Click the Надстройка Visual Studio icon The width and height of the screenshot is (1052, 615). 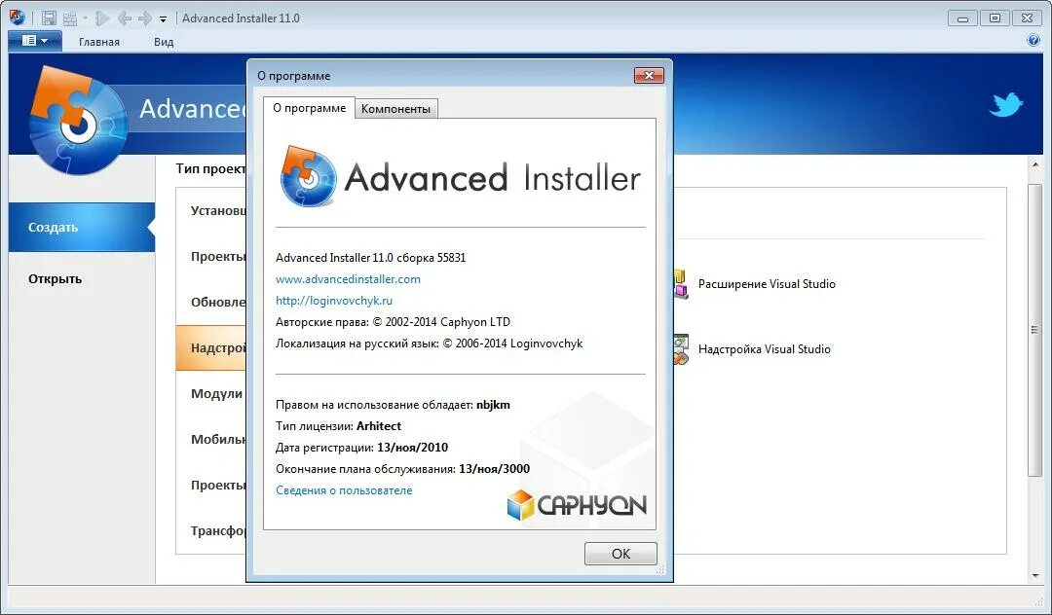(x=681, y=349)
